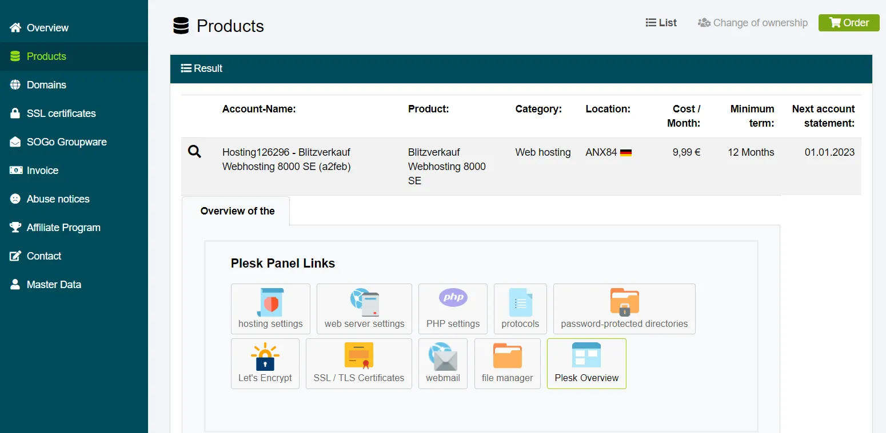Image resolution: width=886 pixels, height=433 pixels.
Task: Click the Result panel header
Action: pyautogui.click(x=521, y=68)
